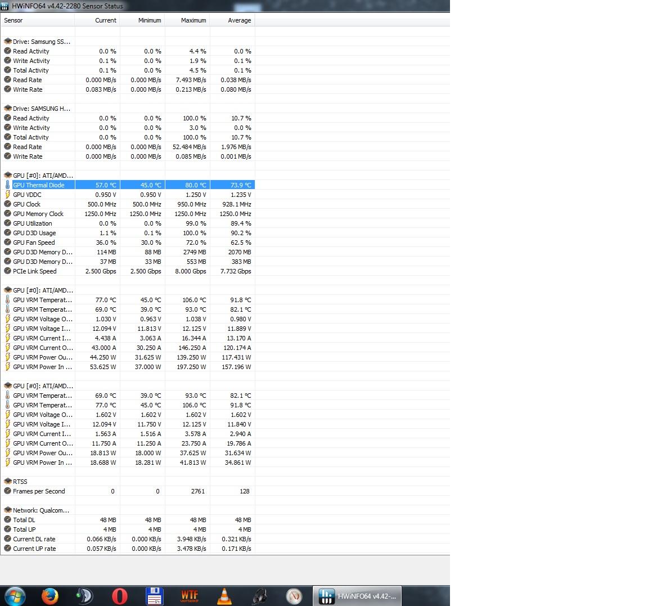Click the gauge icon beside GPU Memory Clock
The image size is (648, 606).
pyautogui.click(x=7, y=213)
